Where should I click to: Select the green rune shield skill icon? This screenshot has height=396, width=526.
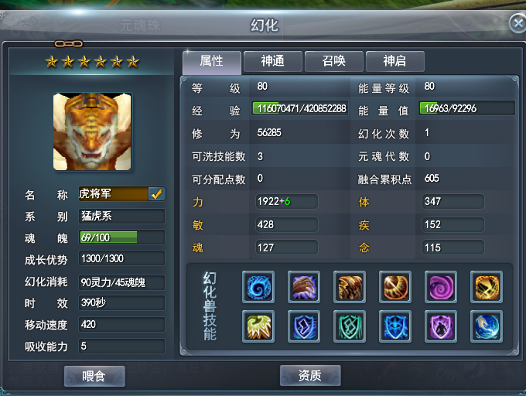pos(349,326)
